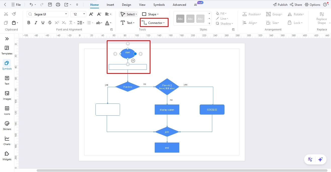
Task: Toggle Underline formatting
Action: point(43,23)
